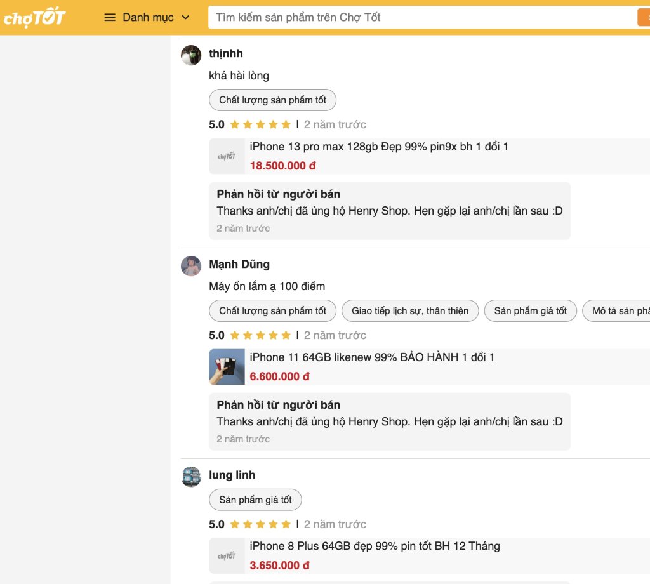The width and height of the screenshot is (650, 584).
Task: Click '2 năm trước' beside thịnhh's rating
Action: [335, 124]
